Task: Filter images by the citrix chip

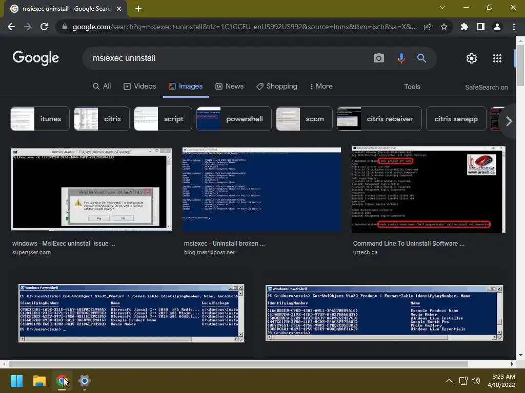Action: tap(102, 119)
